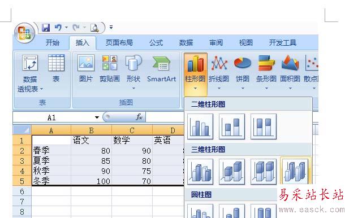Open the 条形图 bar chart menu
This screenshot has height=218, width=345.
coord(266,72)
